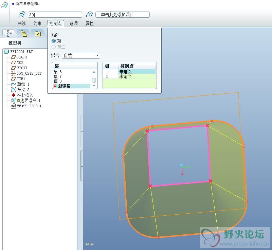Select chain 1 未定义 control point cell
This screenshot has height=250, width=272.
click(x=137, y=72)
